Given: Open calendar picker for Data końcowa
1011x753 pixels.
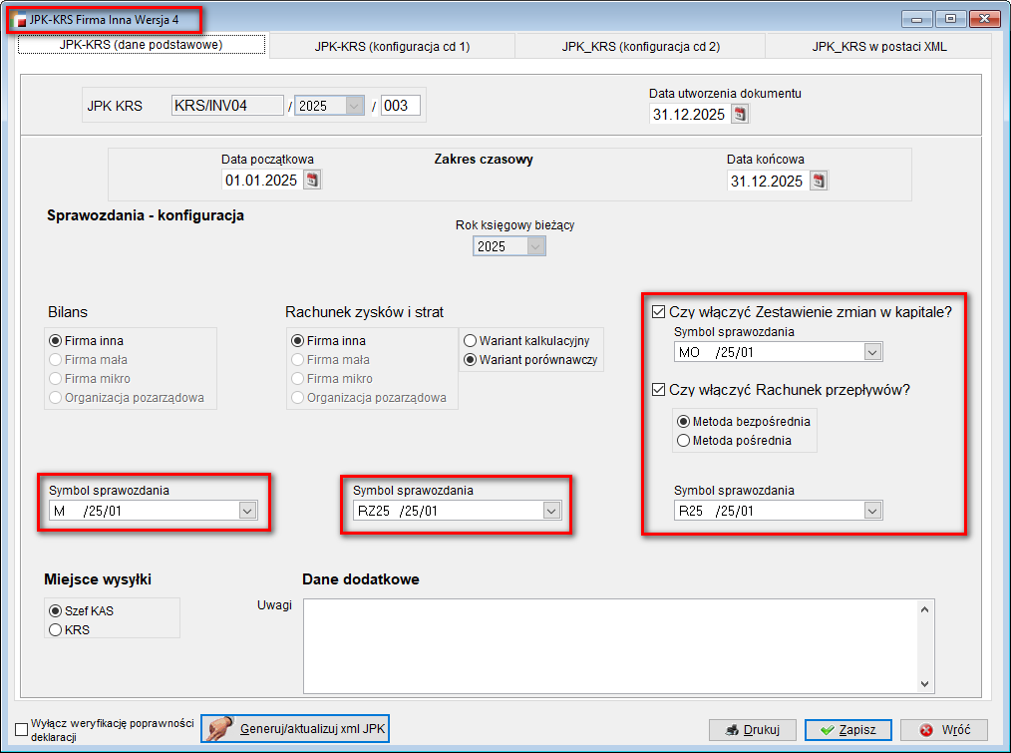Looking at the screenshot, I should (819, 181).
